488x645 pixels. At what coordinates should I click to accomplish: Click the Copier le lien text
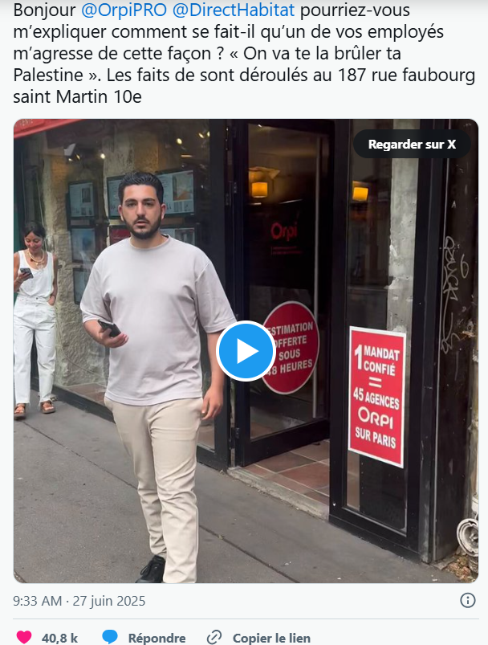point(271,638)
